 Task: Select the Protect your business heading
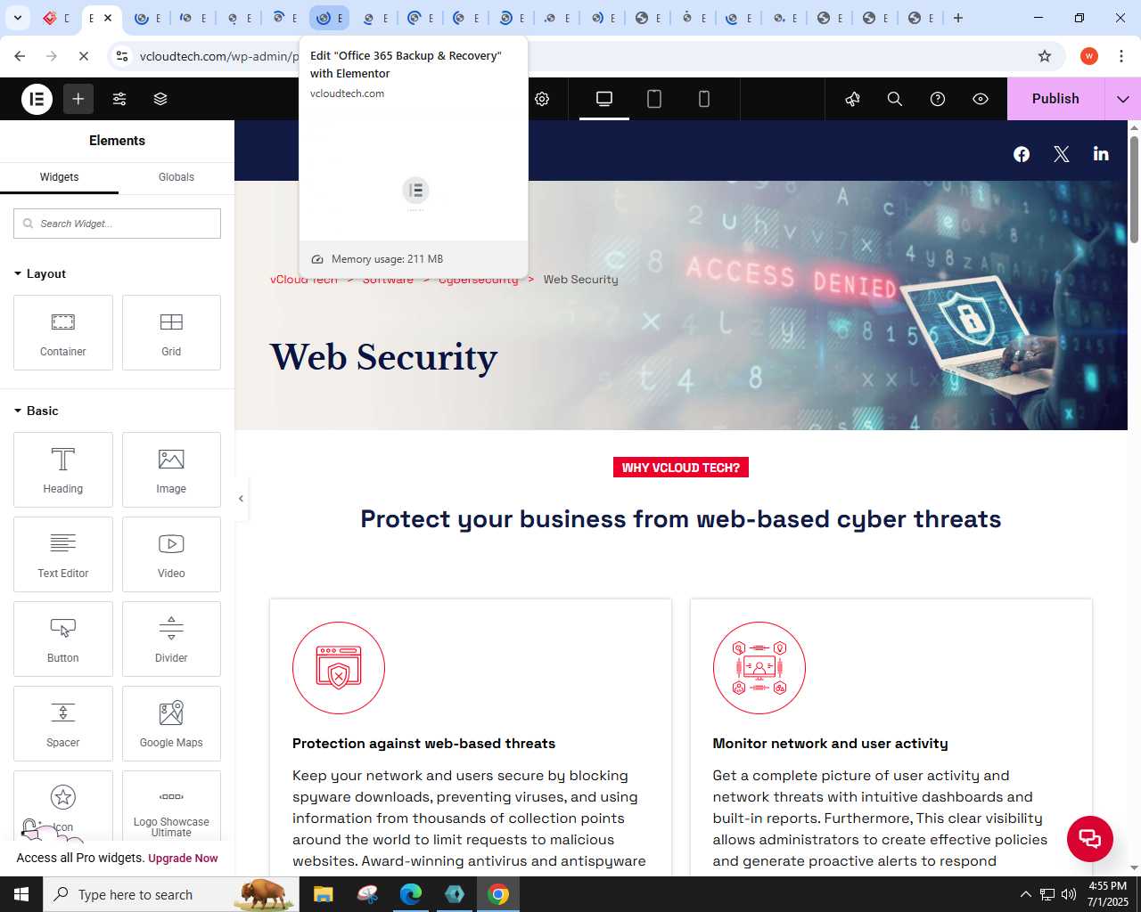click(681, 518)
